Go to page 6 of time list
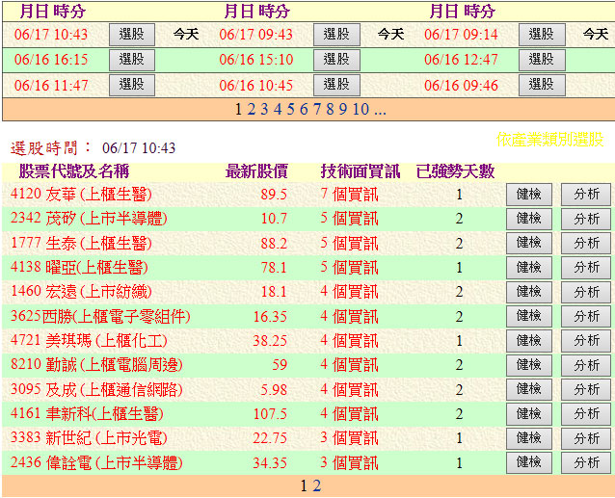This screenshot has height=498, width=615. click(x=304, y=109)
